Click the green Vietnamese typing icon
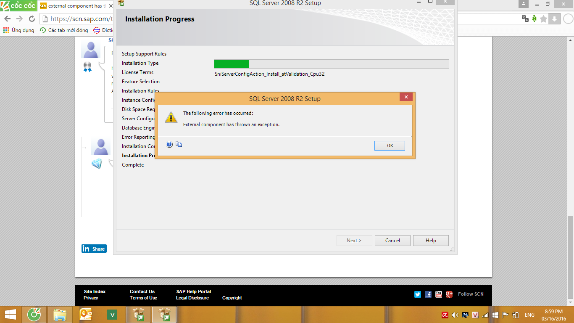 (x=535, y=19)
